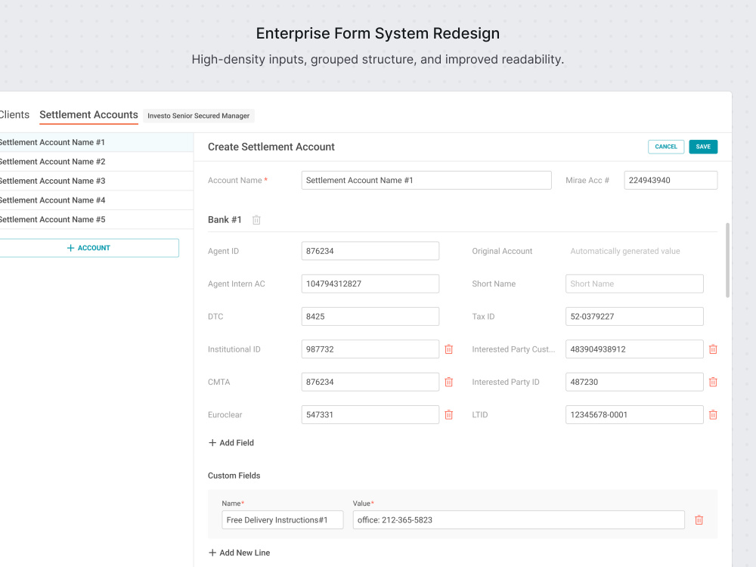Focus the CMTA input

pyautogui.click(x=370, y=382)
